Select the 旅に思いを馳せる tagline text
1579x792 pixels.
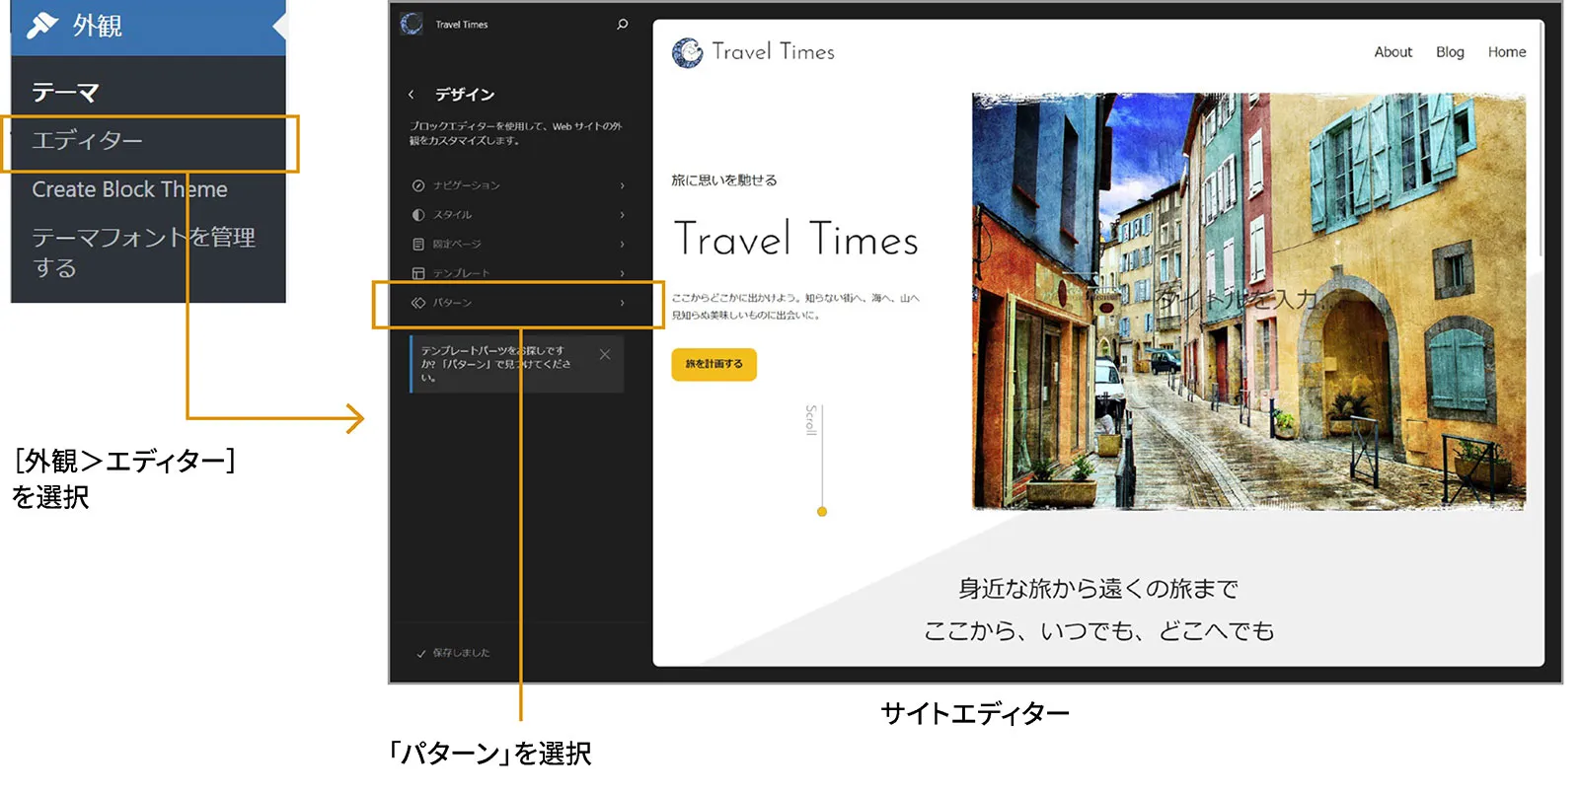point(724,180)
